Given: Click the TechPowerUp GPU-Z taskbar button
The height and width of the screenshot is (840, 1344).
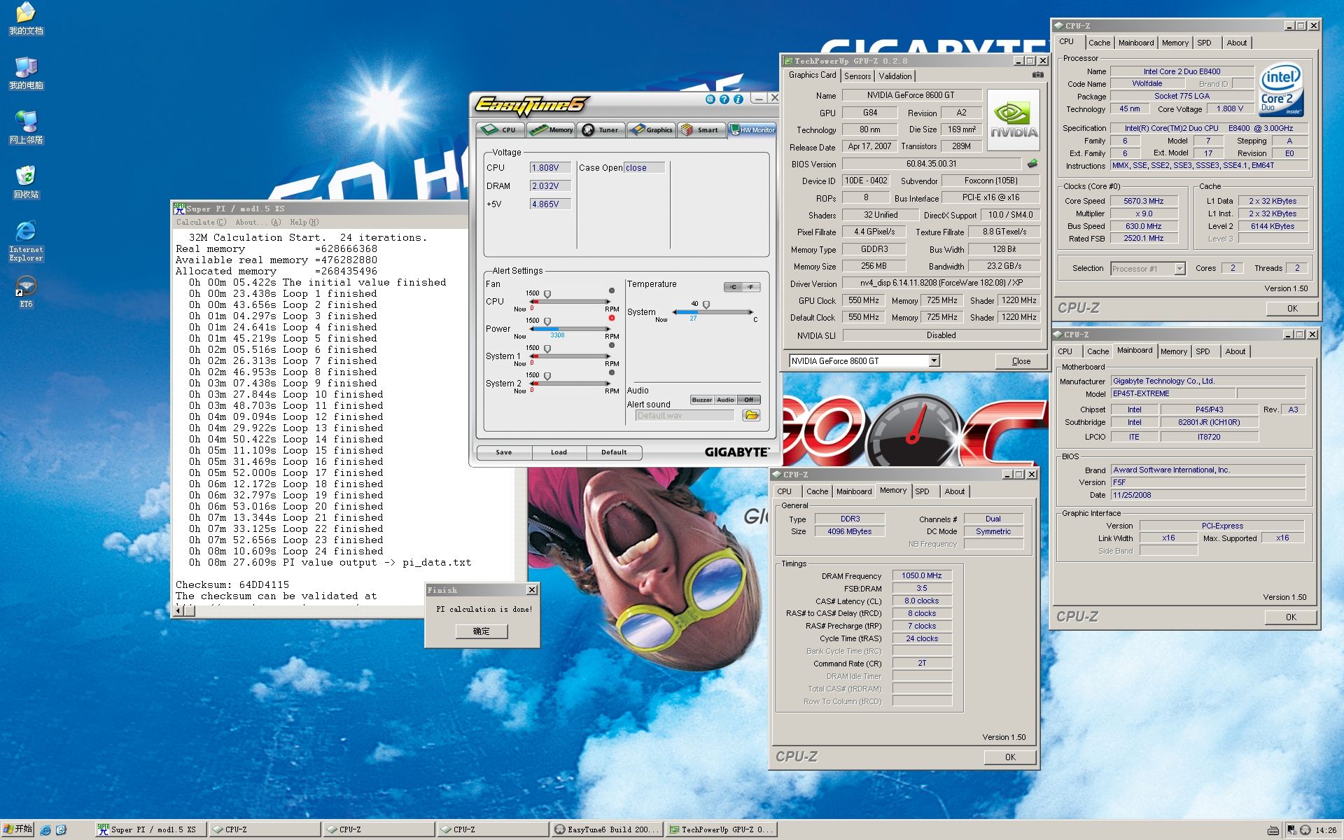Looking at the screenshot, I should pos(721,829).
